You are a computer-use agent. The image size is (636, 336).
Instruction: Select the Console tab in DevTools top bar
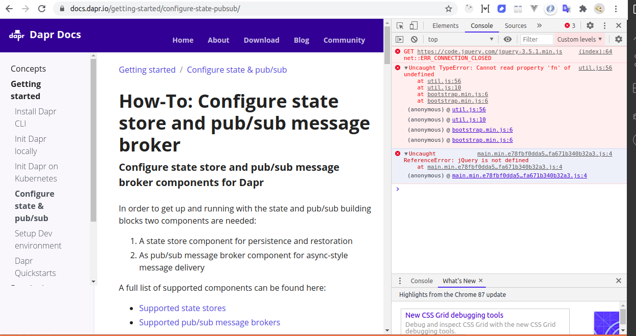click(x=482, y=25)
